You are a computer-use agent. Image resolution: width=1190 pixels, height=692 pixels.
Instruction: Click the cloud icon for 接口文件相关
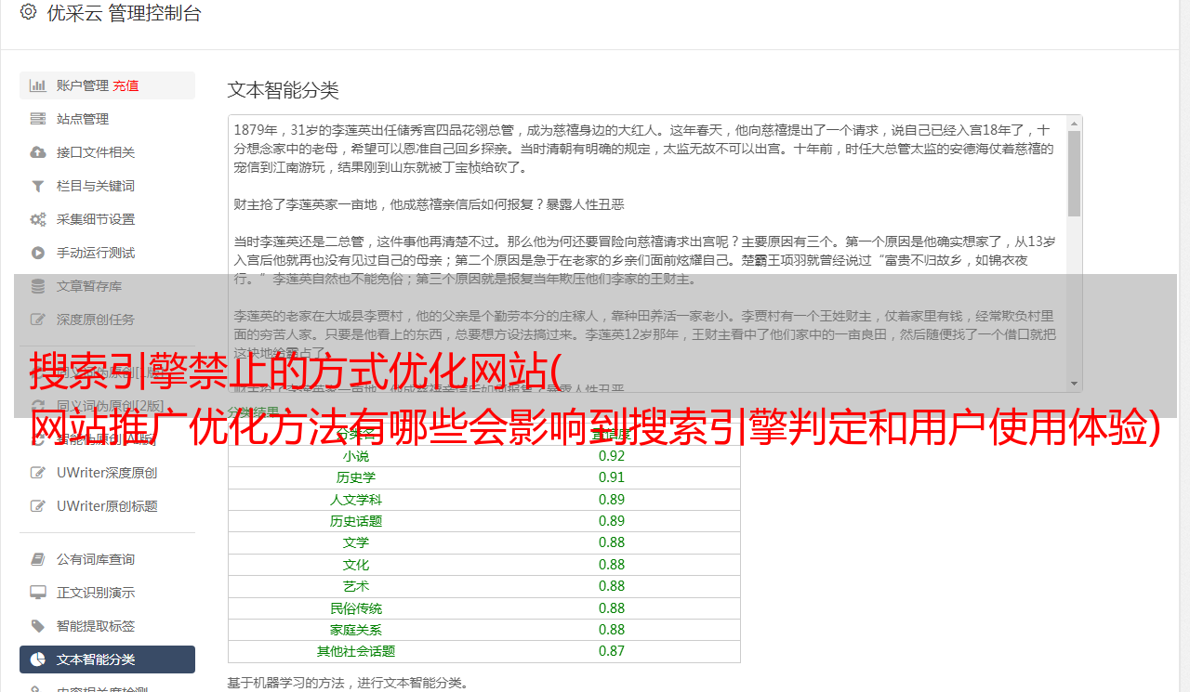click(38, 152)
